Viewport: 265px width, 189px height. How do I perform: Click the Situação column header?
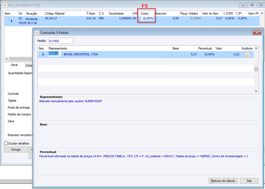[x=31, y=13]
